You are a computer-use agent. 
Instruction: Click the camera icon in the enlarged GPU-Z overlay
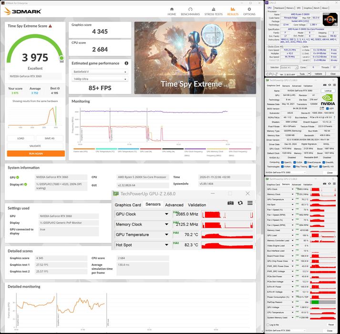tap(230, 203)
